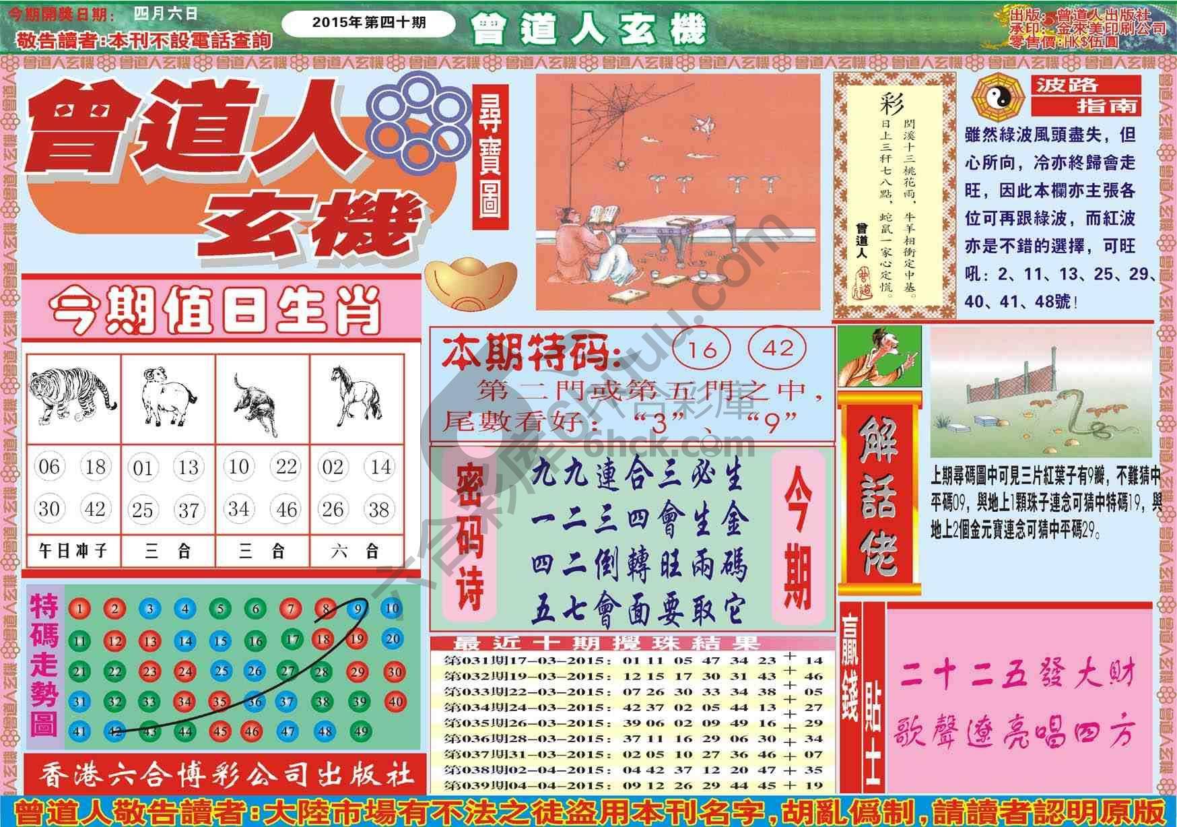Select circled special number 42
Image resolution: width=1177 pixels, height=827 pixels.
(x=778, y=349)
